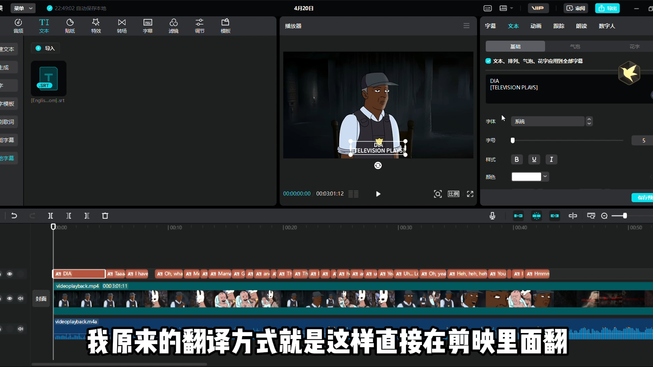Toggle linkage icon on timeline toolbar
Image resolution: width=653 pixels, height=367 pixels.
click(x=555, y=216)
